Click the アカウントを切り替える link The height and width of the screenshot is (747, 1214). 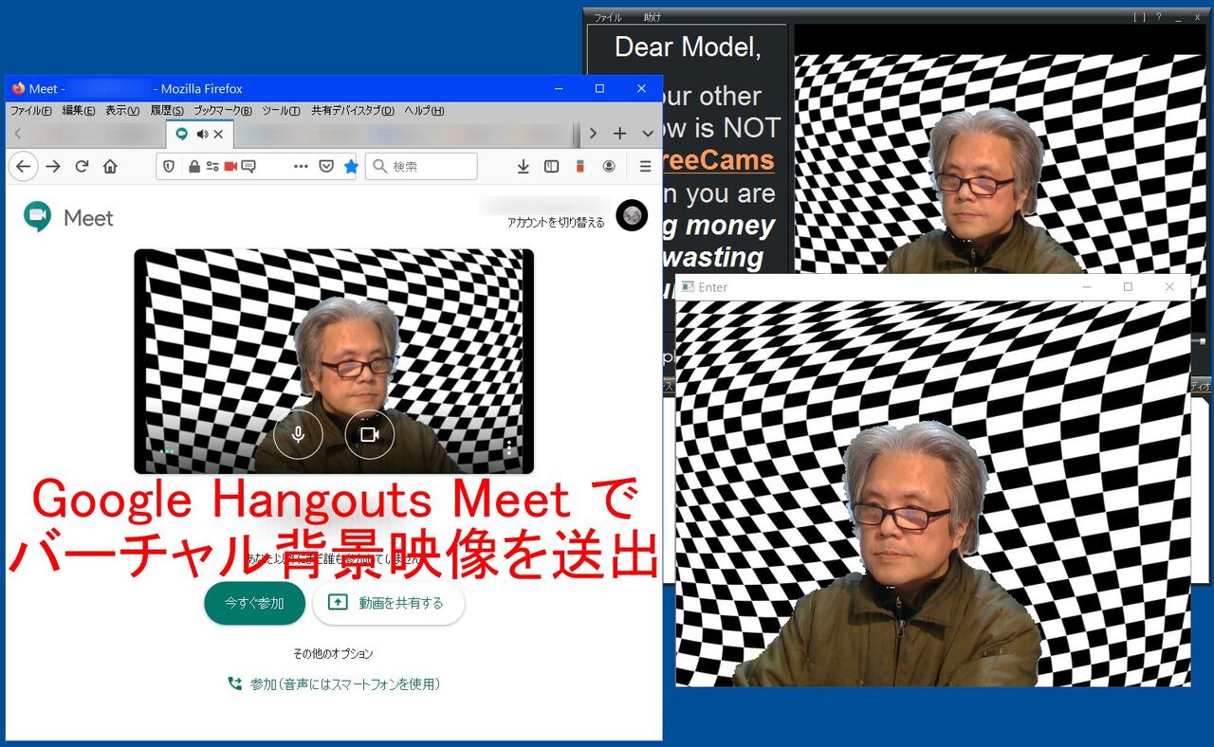pos(556,222)
